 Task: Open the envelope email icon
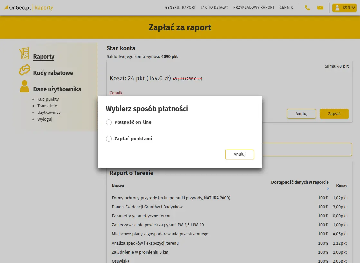[x=320, y=8]
